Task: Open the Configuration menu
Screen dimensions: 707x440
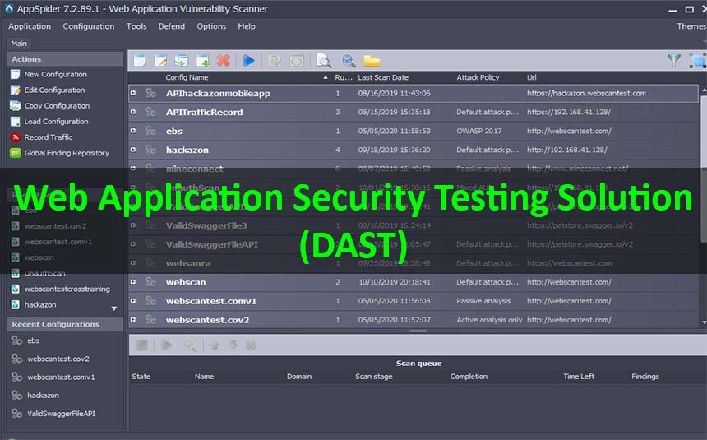Action: [x=89, y=26]
